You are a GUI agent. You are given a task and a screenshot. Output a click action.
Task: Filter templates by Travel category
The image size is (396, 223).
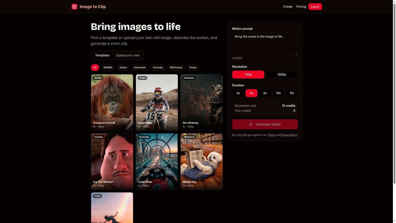click(193, 68)
